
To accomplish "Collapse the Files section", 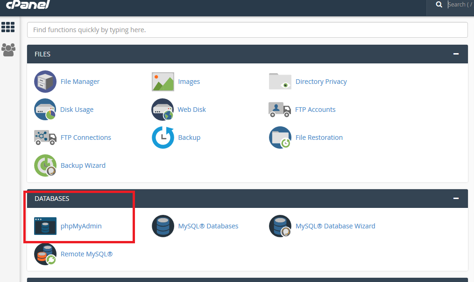I will [456, 54].
